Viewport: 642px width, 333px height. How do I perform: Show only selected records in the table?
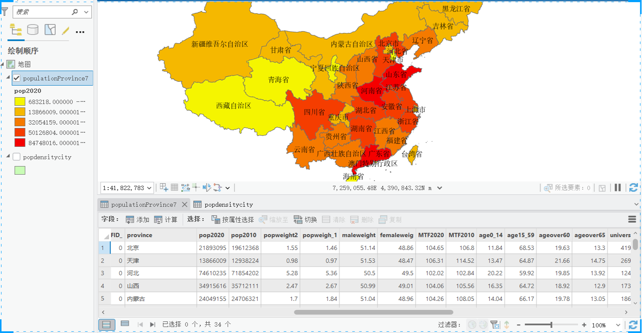pyautogui.click(x=125, y=324)
